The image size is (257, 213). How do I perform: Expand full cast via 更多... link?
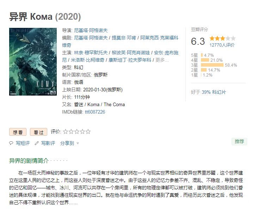point(162,60)
